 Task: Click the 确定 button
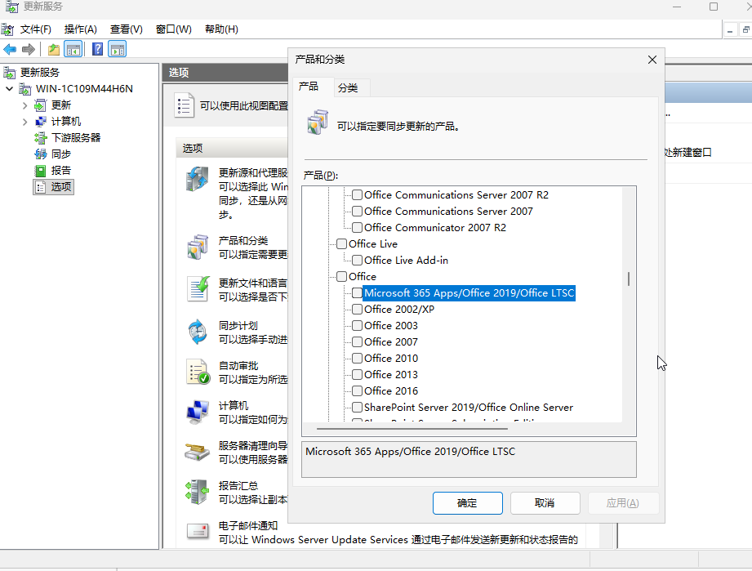(468, 503)
